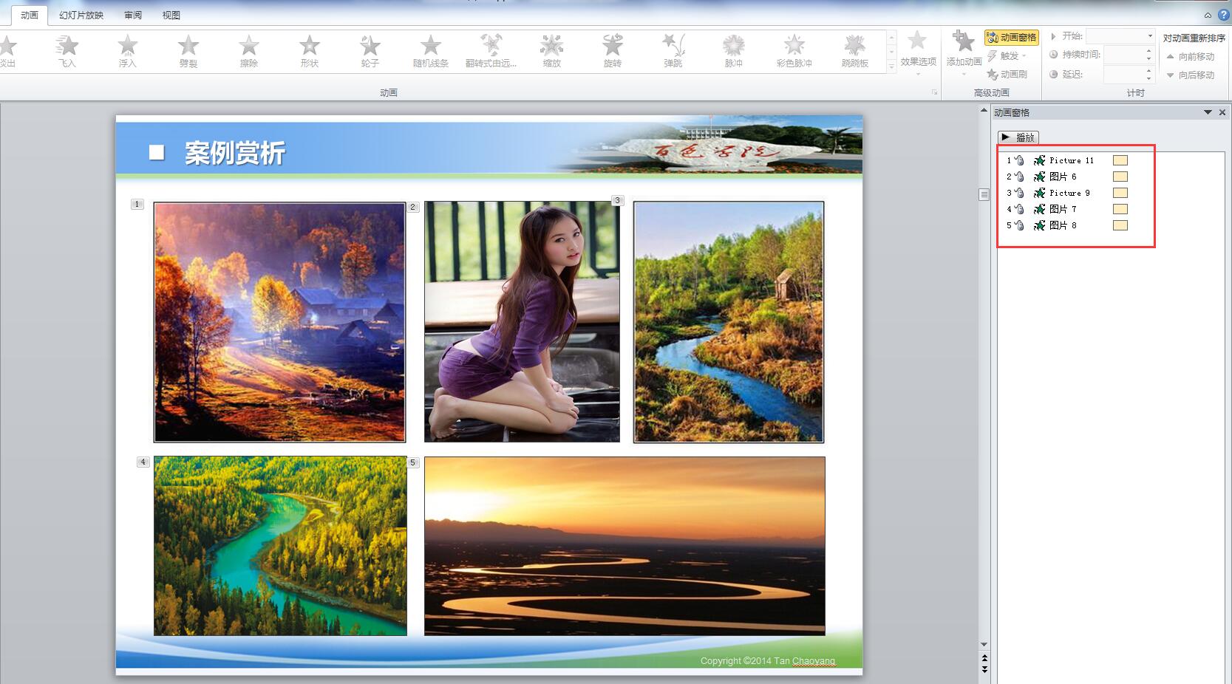Image resolution: width=1232 pixels, height=684 pixels.
Task: Click green star effect icon of 图片 6
Action: [x=1039, y=177]
